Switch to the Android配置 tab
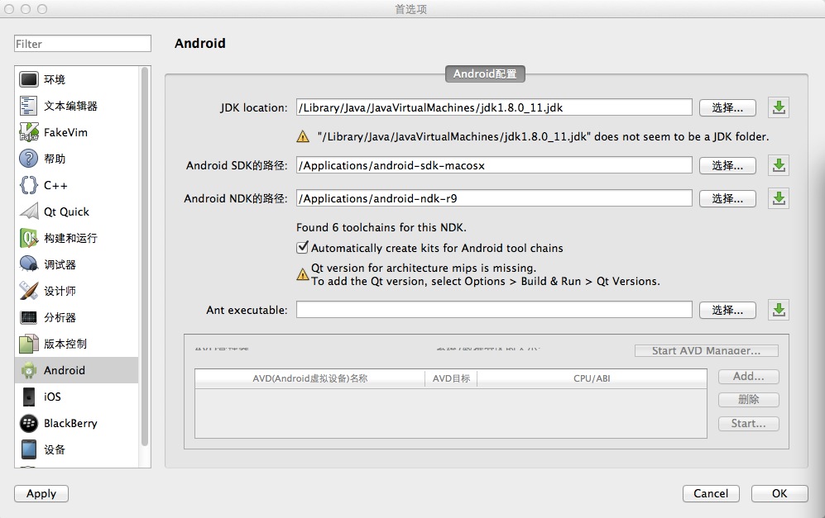 point(485,74)
